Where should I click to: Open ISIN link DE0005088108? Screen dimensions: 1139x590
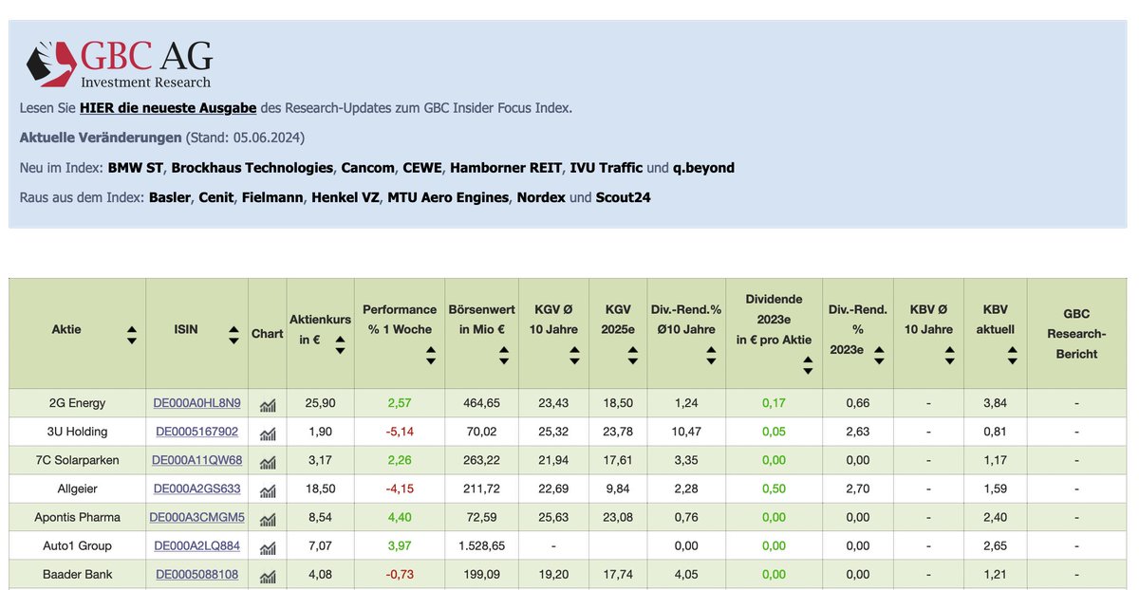point(196,574)
